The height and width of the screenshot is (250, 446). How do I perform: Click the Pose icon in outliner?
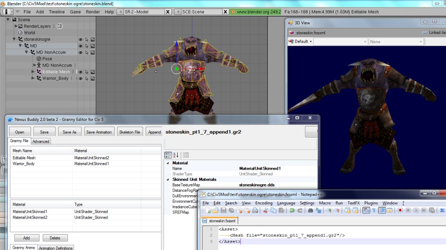click(x=39, y=59)
